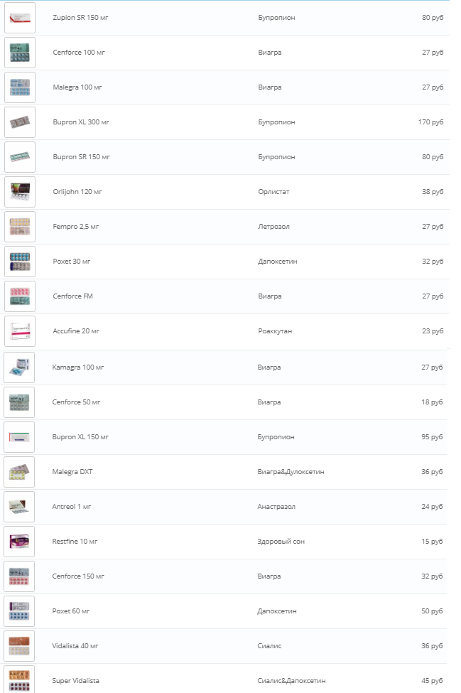Open the Cenforce 100 мг product image
The image size is (461, 693).
pos(19,53)
